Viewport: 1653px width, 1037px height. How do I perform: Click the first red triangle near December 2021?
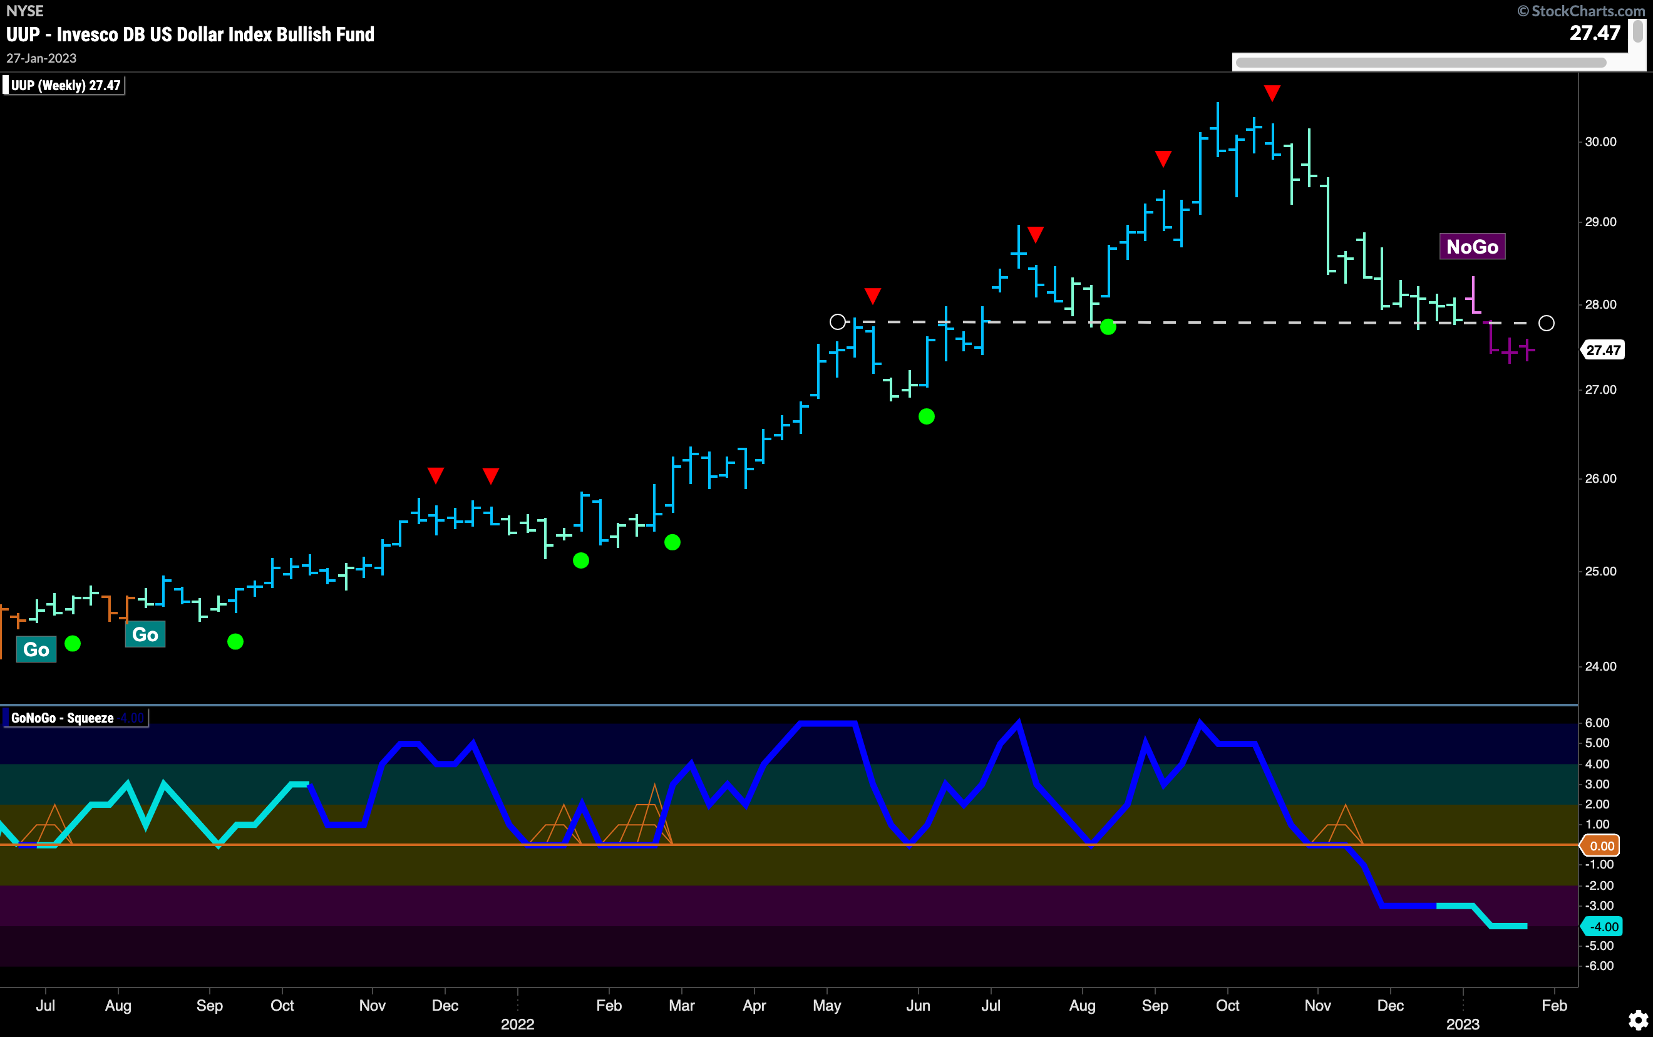pyautogui.click(x=435, y=475)
